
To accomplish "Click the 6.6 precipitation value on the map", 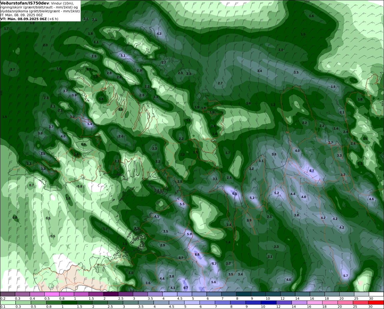I will [197, 254].
